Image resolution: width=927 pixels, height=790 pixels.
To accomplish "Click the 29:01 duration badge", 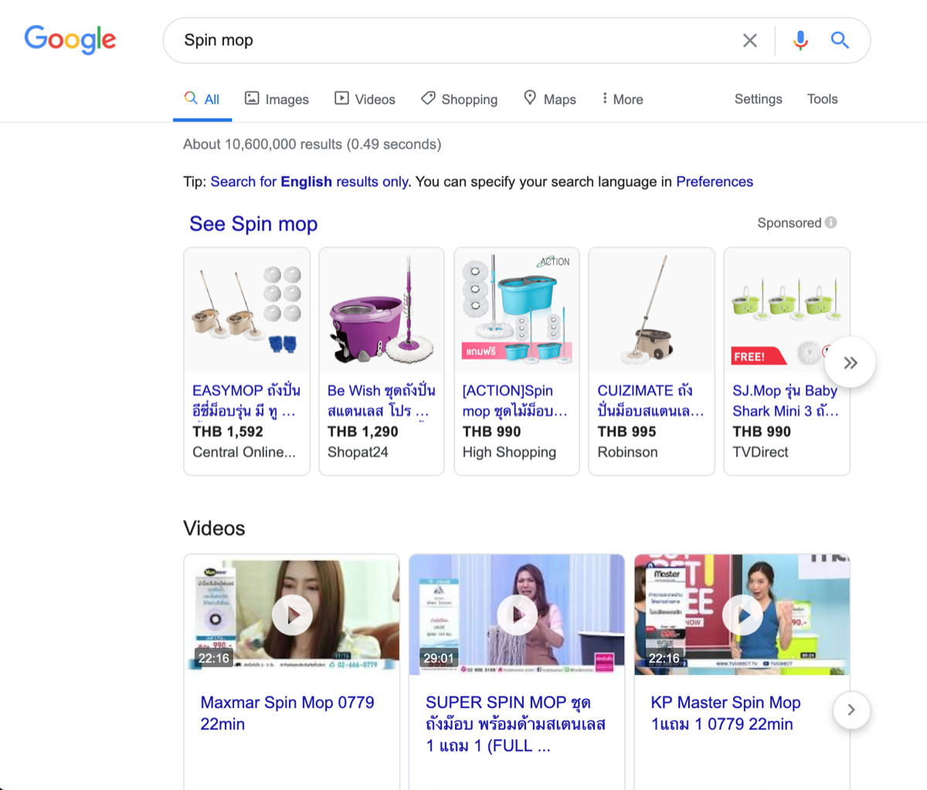I will click(439, 658).
